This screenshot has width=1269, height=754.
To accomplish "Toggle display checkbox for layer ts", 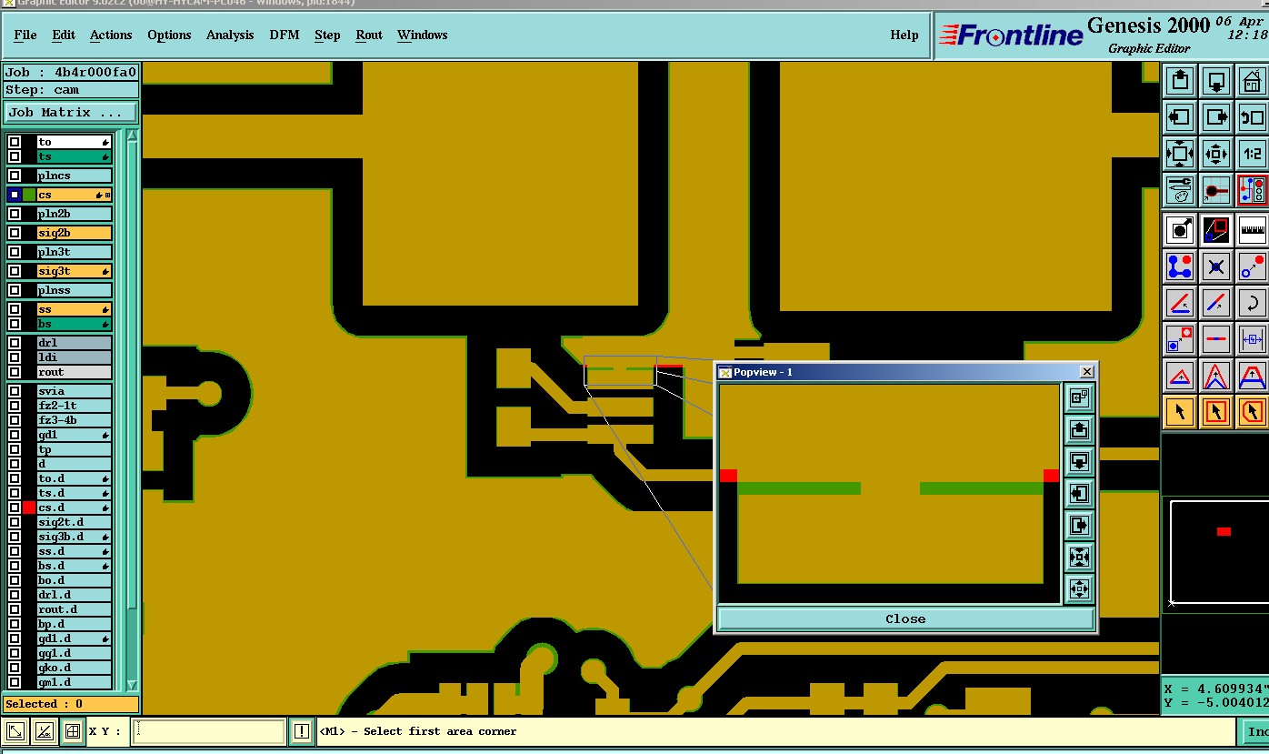I will click(15, 156).
